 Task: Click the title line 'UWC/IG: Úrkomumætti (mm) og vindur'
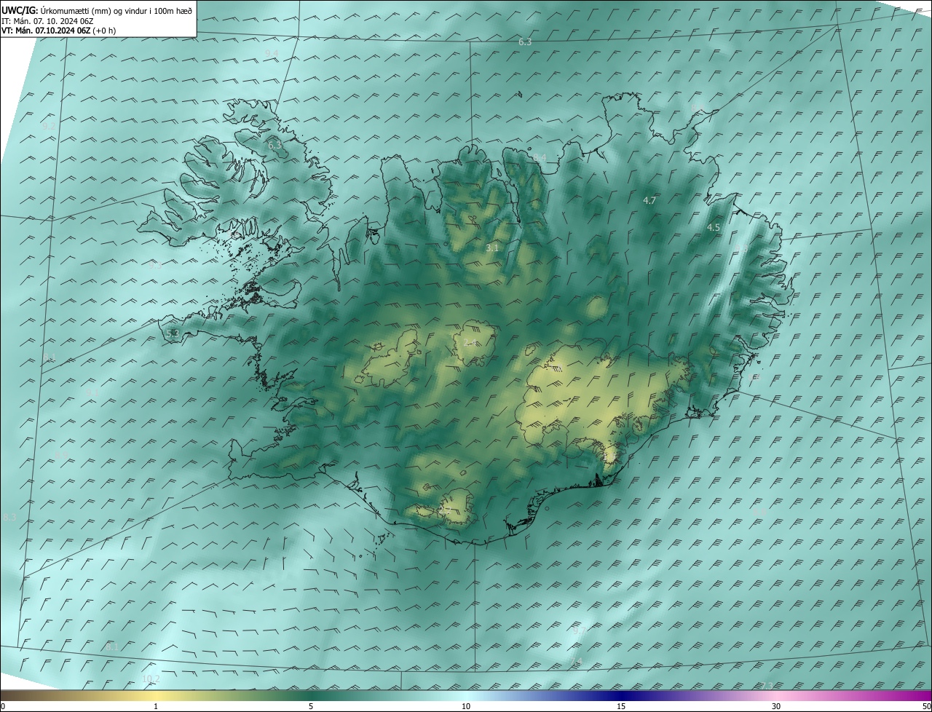coord(97,11)
